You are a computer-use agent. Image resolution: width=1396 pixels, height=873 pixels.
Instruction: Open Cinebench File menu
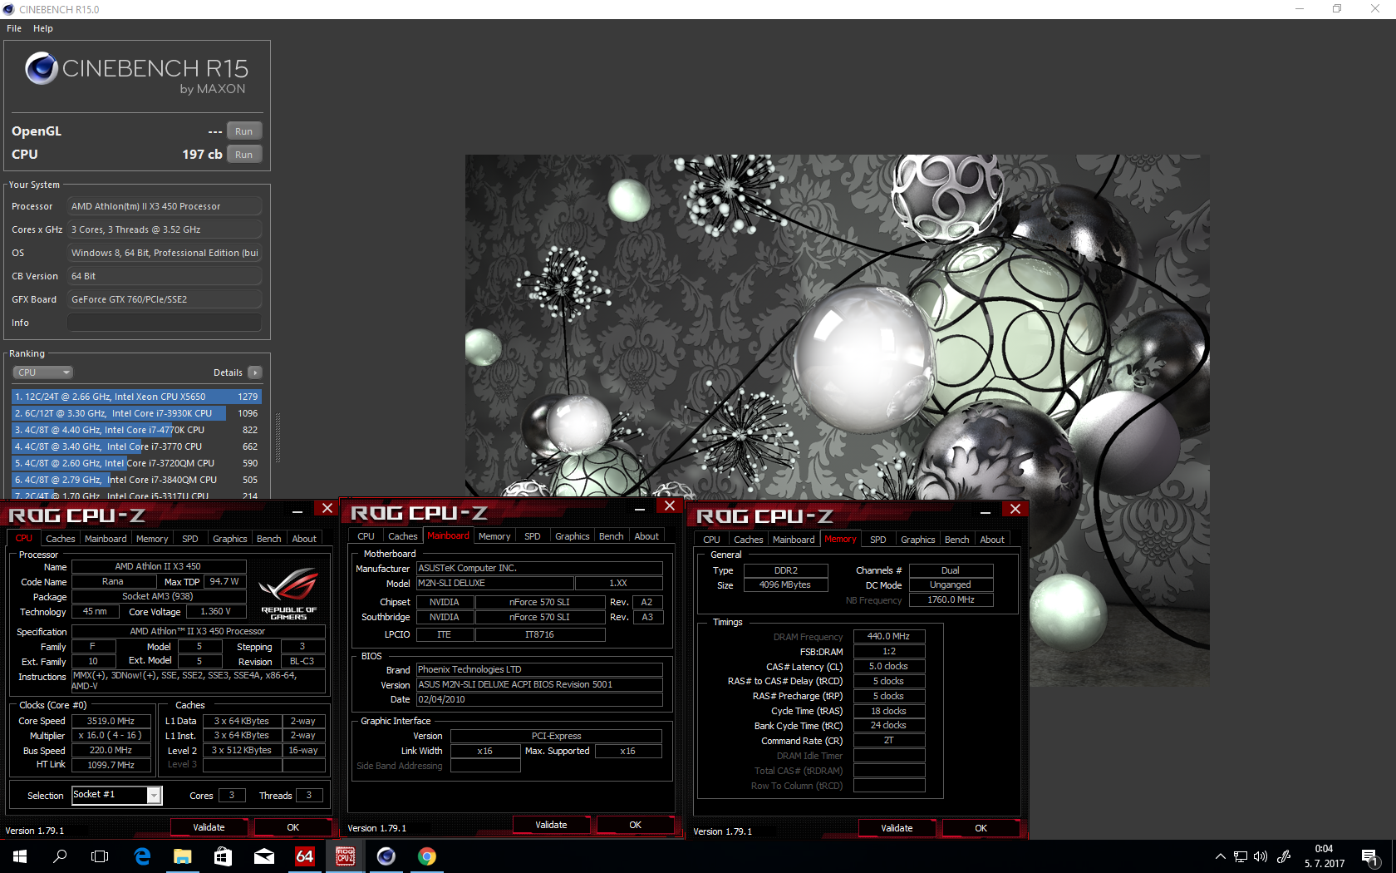click(14, 28)
